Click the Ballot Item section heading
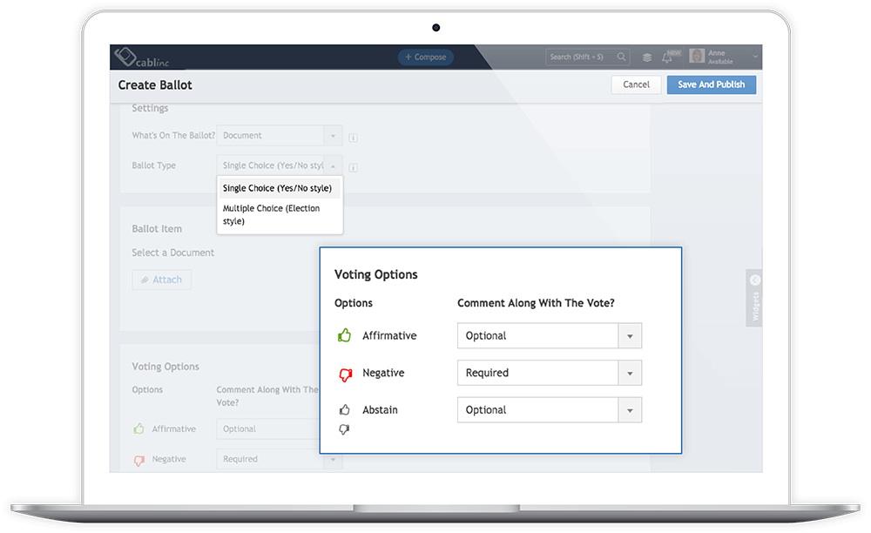Image resolution: width=871 pixels, height=533 pixels. coord(157,229)
